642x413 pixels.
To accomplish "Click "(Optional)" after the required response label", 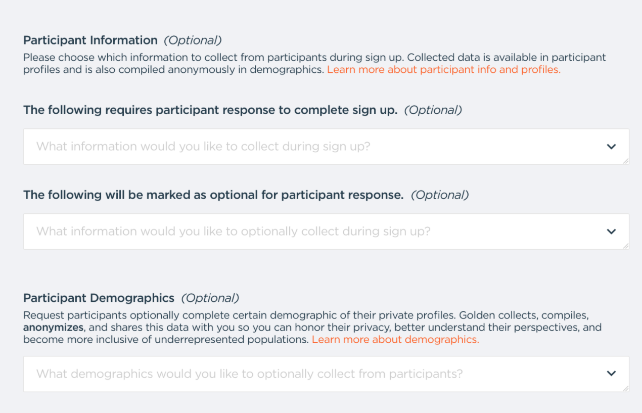I will (433, 110).
